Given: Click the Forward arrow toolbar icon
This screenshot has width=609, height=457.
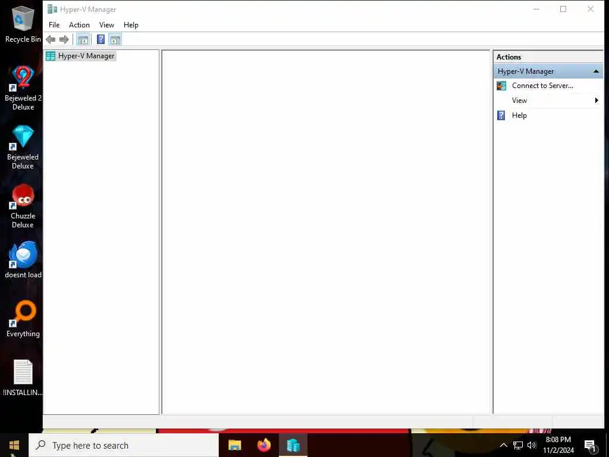Looking at the screenshot, I should (64, 39).
